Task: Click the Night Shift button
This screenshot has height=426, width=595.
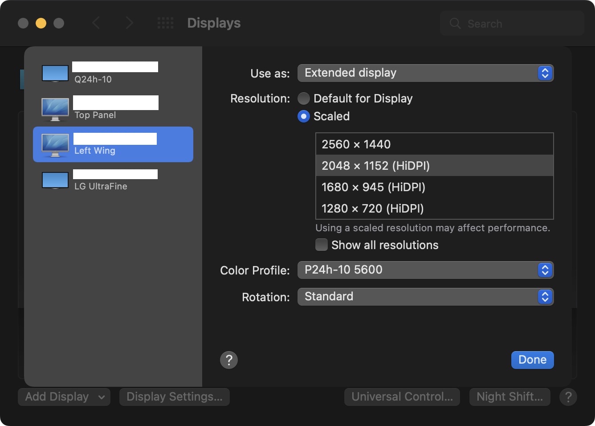Action: (x=509, y=397)
